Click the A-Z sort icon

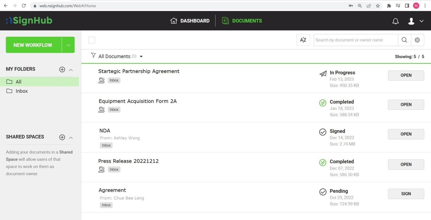click(x=303, y=40)
